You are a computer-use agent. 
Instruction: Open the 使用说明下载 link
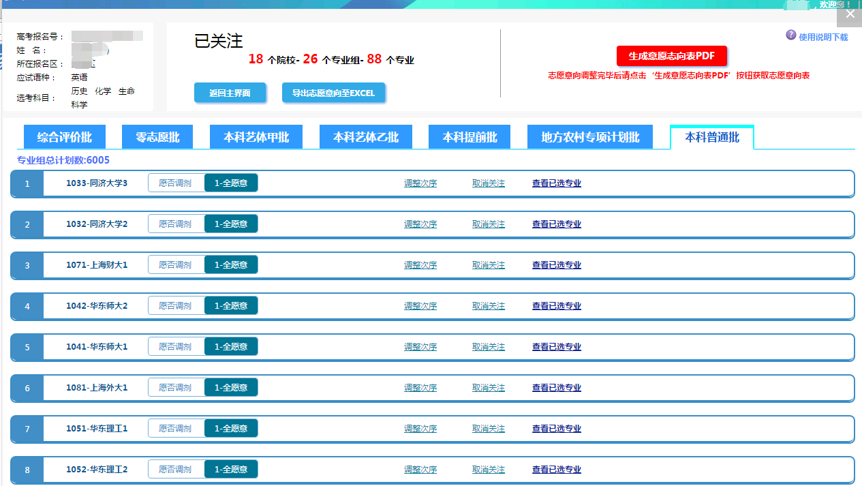pos(823,37)
